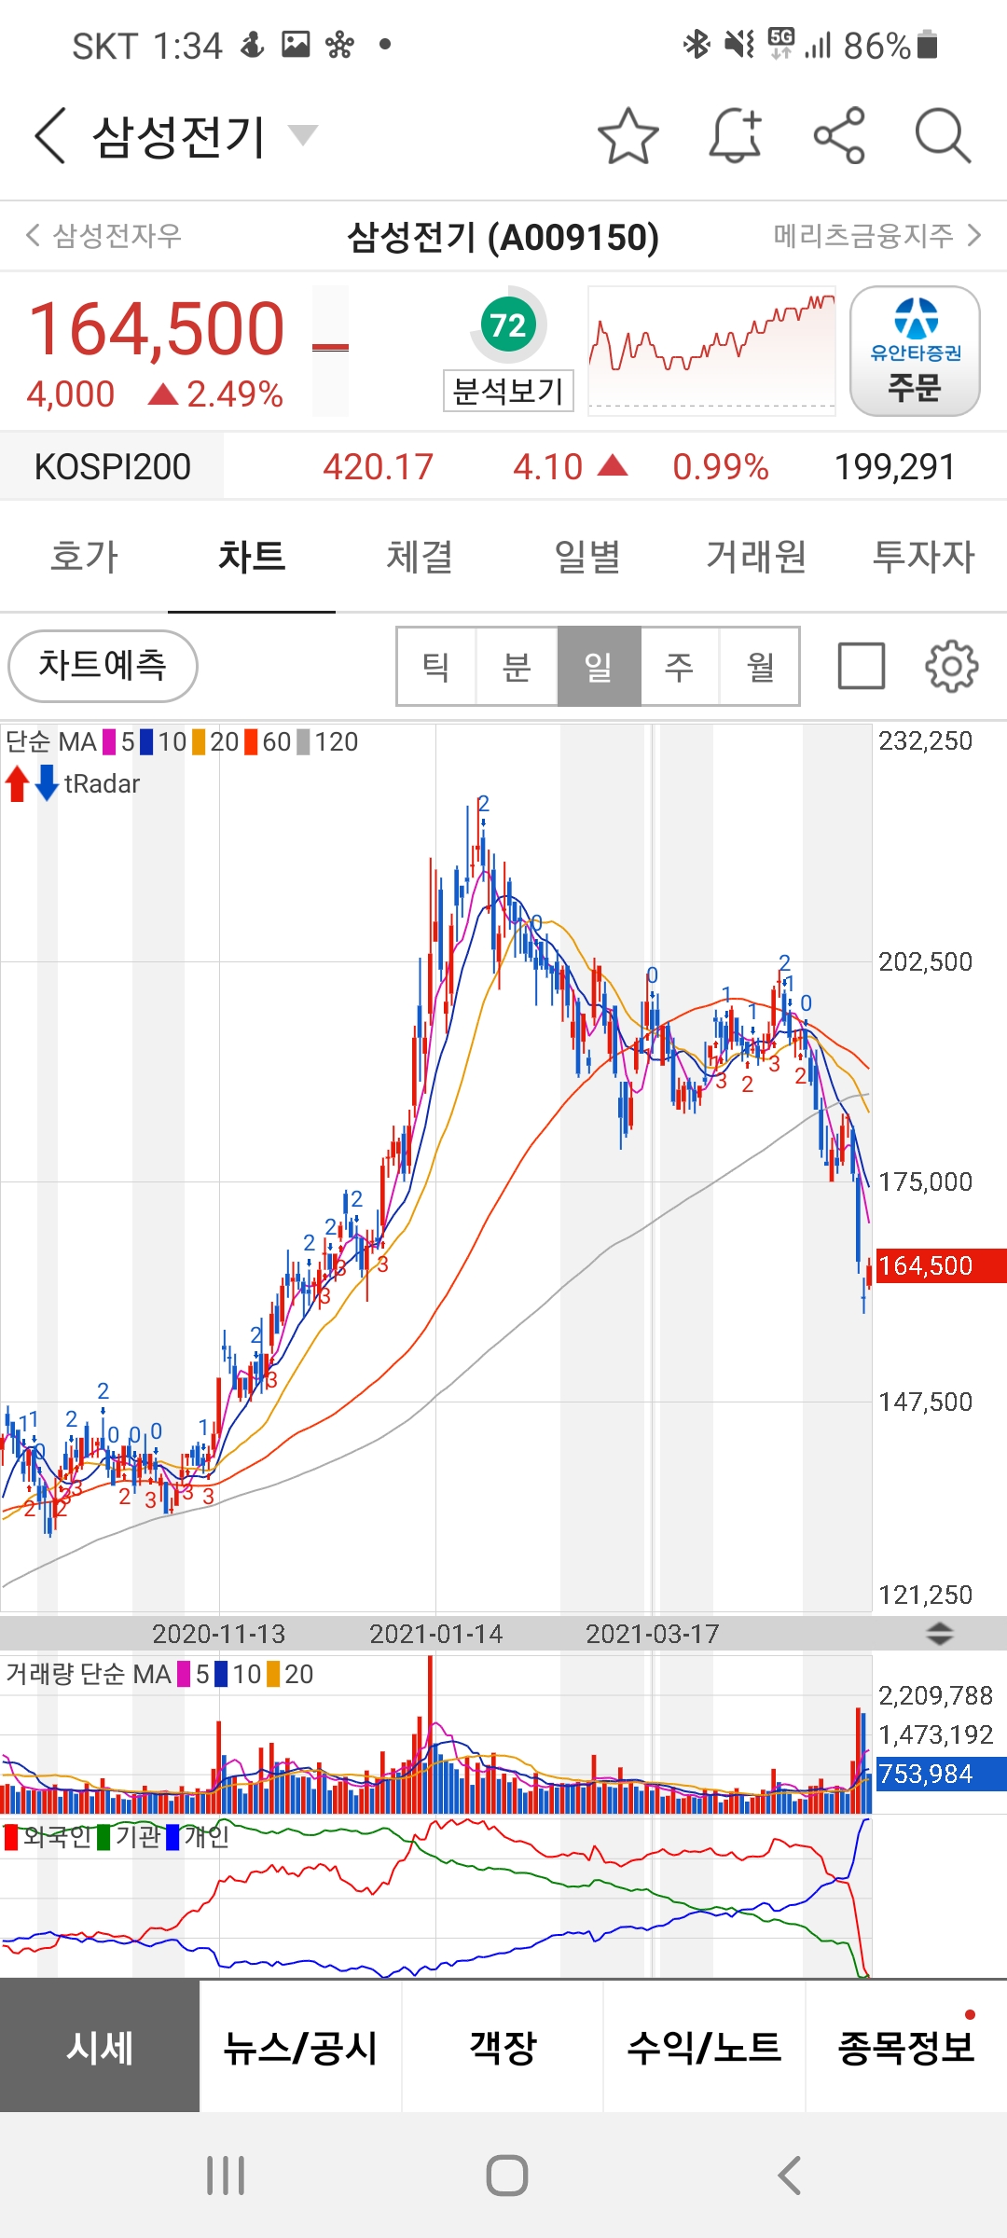Click the MA 5 magenta swatch

(109, 742)
